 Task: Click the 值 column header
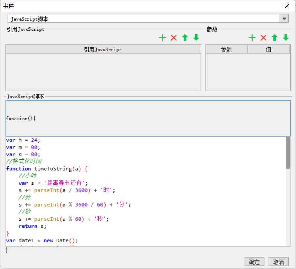(x=268, y=49)
